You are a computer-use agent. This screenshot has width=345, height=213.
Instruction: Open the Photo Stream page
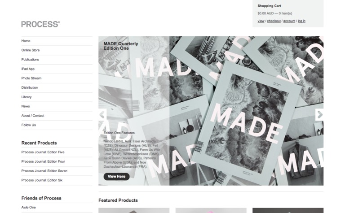pos(31,78)
